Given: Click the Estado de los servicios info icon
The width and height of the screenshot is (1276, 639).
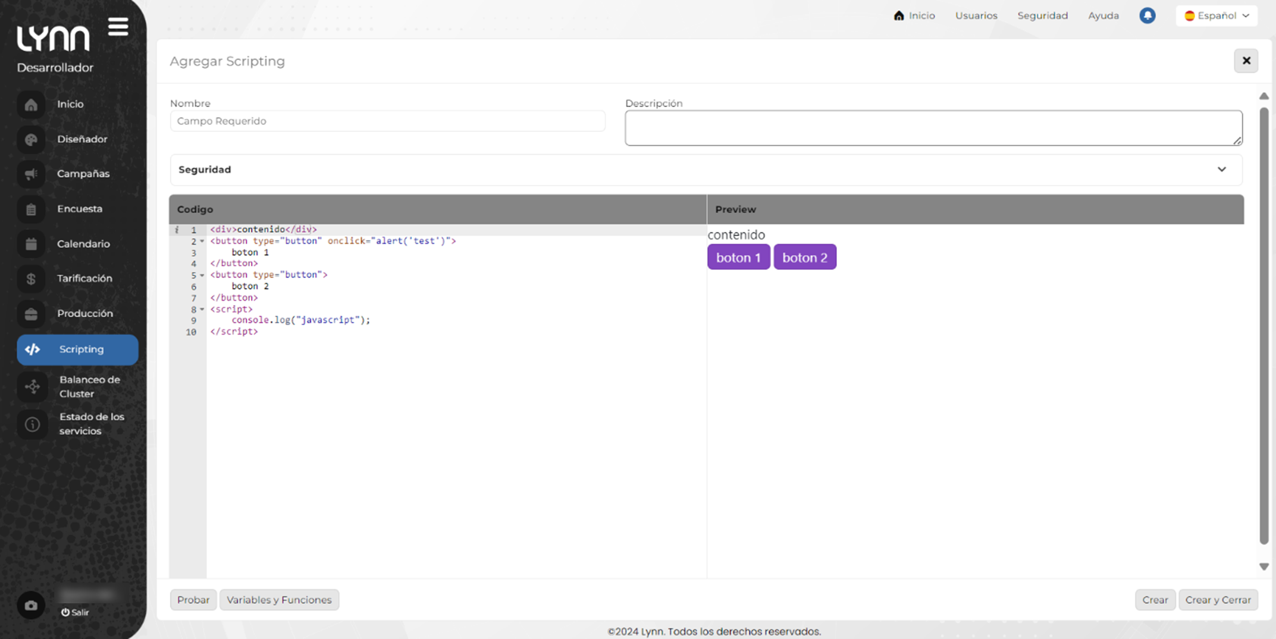Looking at the screenshot, I should [32, 424].
